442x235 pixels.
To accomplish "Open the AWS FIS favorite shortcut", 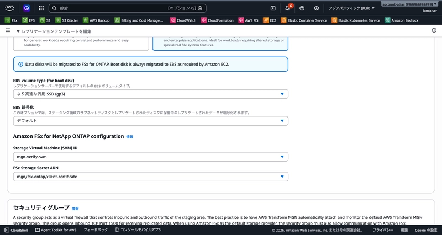I will [248, 20].
